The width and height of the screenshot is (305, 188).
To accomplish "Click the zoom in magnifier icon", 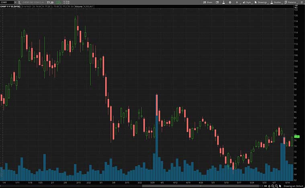I will coord(272,186).
